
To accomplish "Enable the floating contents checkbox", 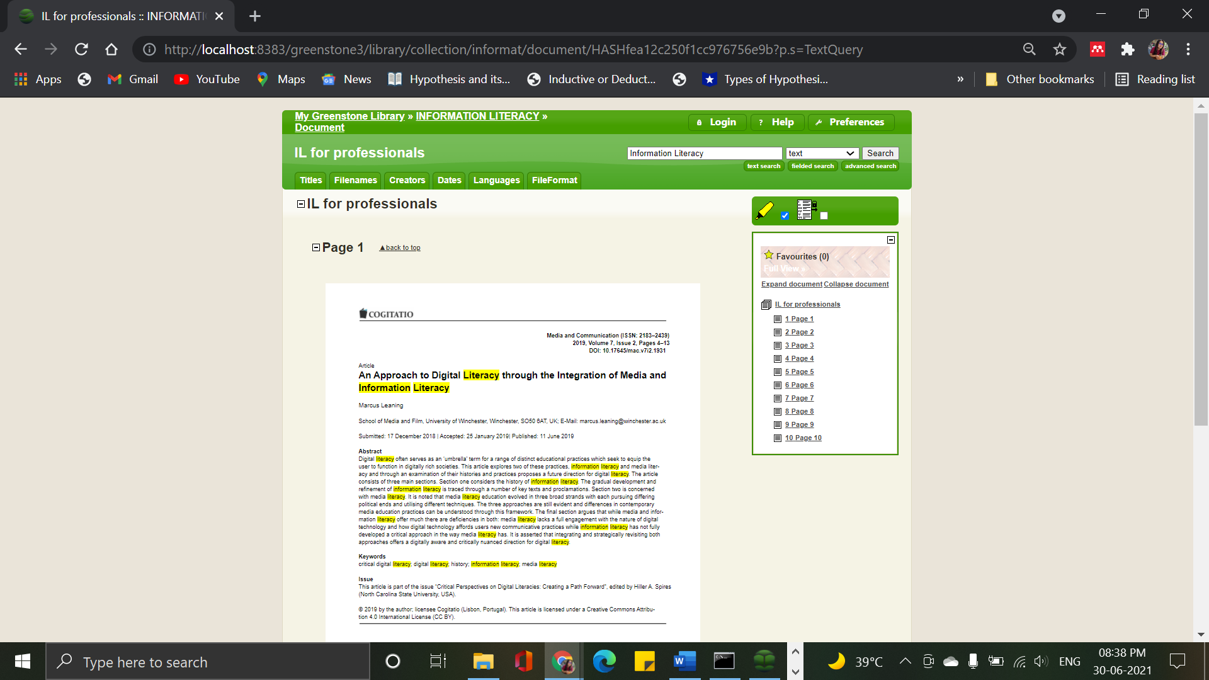I will tap(824, 216).
